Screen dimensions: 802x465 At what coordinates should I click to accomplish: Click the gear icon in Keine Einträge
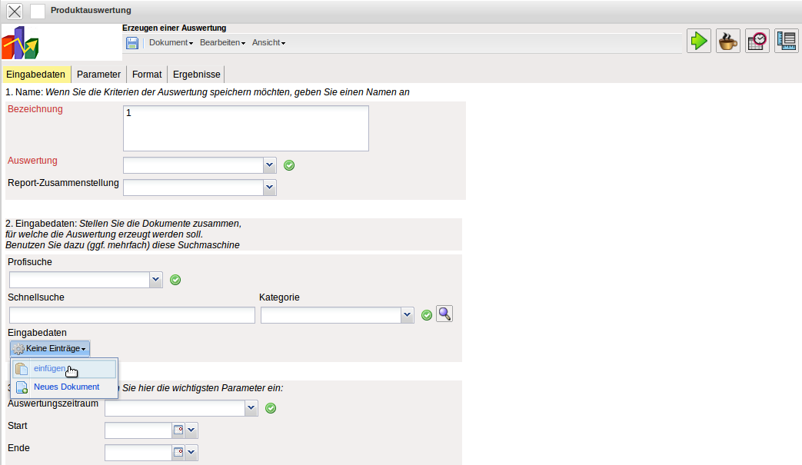pos(18,349)
